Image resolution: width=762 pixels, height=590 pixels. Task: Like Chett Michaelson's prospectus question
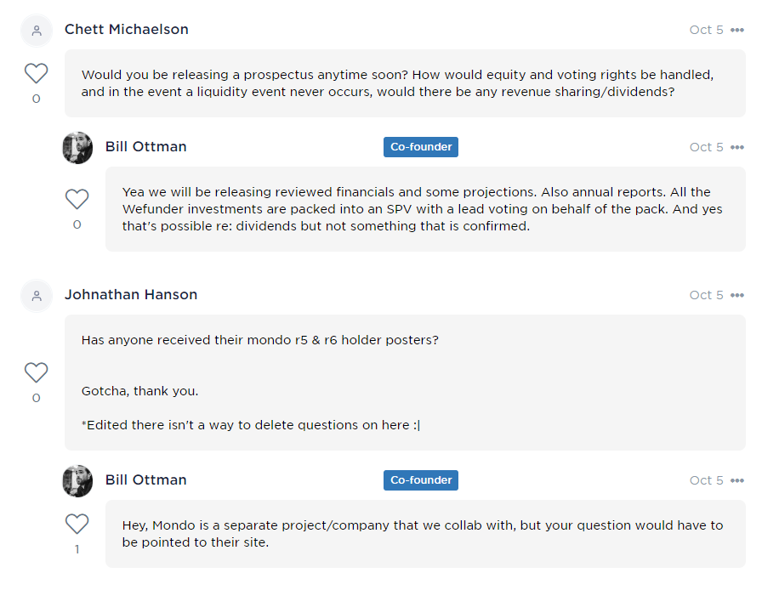[36, 73]
